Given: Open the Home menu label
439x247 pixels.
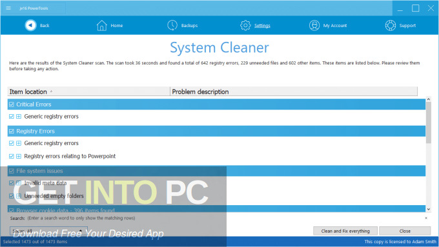Looking at the screenshot, I should click(116, 25).
